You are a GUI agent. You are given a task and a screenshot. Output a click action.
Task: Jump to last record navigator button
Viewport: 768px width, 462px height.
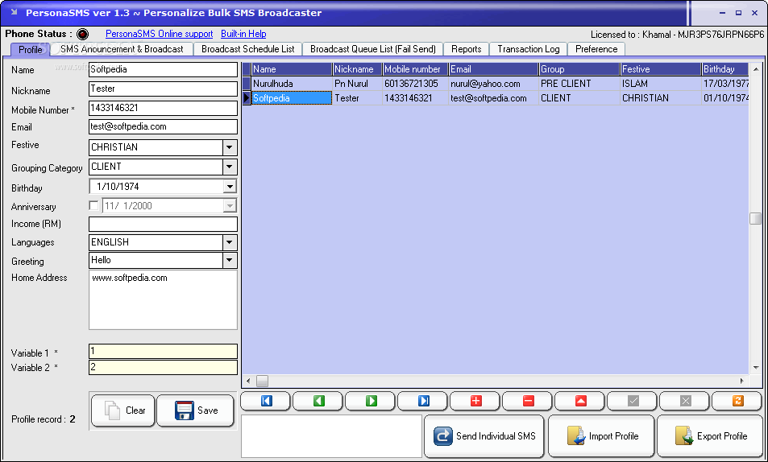pyautogui.click(x=424, y=401)
